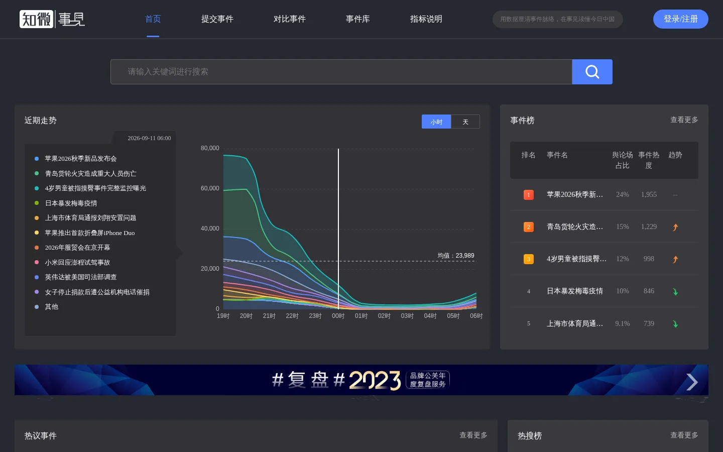Switch chart to 小时 view
Image resolution: width=723 pixels, height=452 pixels.
436,122
